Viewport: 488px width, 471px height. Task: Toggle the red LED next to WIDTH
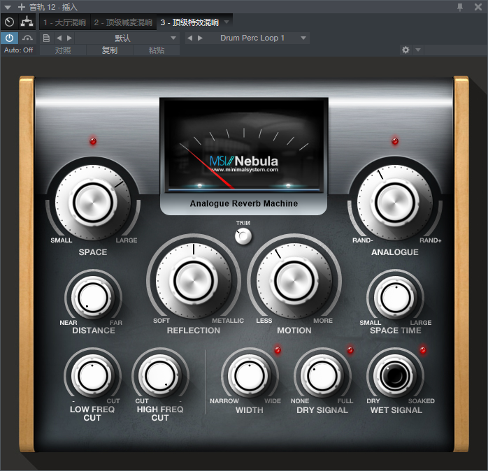click(x=278, y=350)
